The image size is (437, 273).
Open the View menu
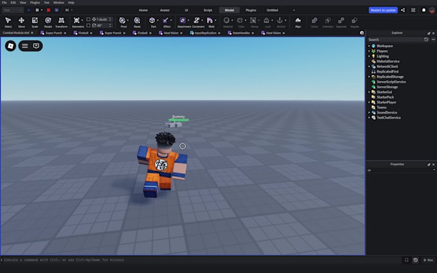(23, 3)
